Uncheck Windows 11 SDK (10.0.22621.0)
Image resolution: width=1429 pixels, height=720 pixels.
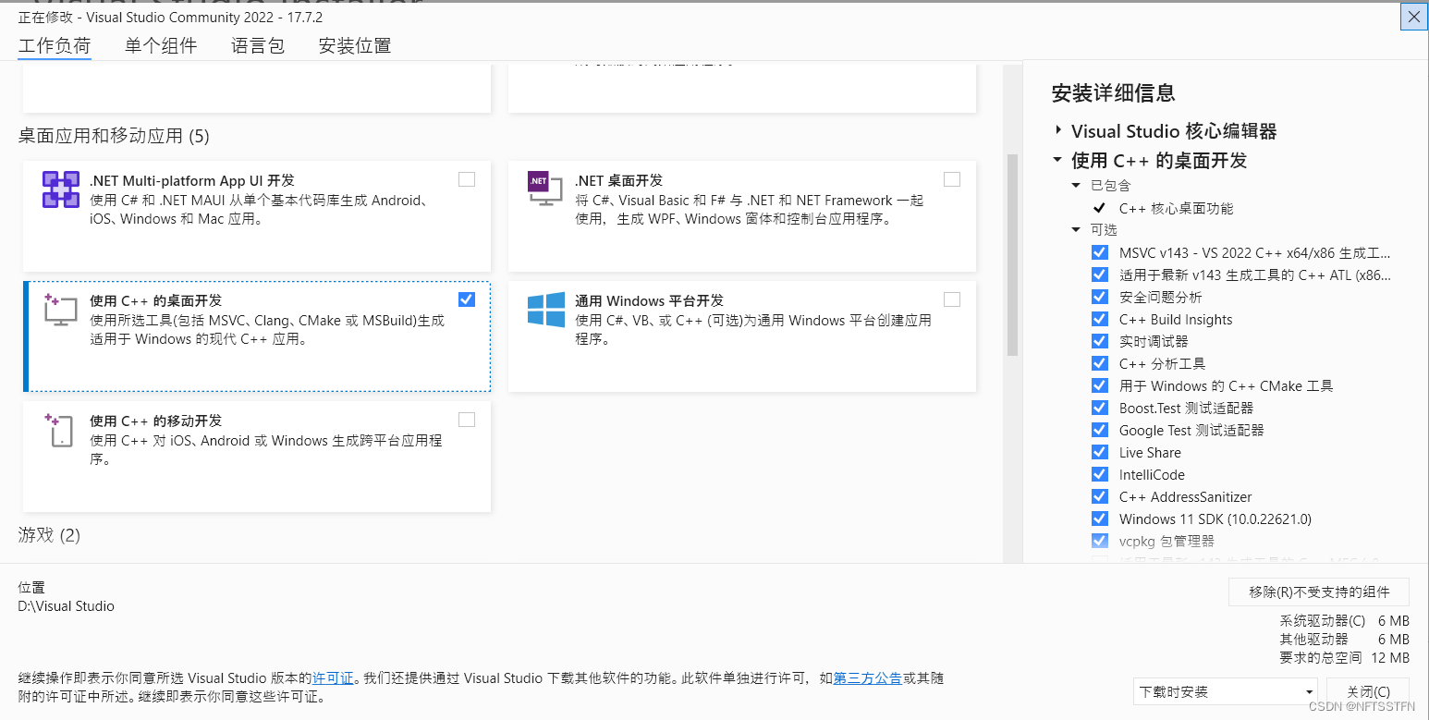[x=1100, y=519]
